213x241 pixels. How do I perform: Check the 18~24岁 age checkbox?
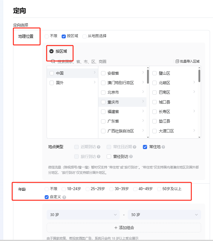pyautogui.click(x=64, y=189)
